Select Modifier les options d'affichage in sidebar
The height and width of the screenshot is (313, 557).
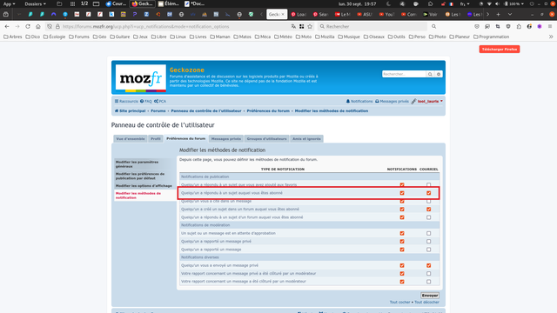(144, 186)
